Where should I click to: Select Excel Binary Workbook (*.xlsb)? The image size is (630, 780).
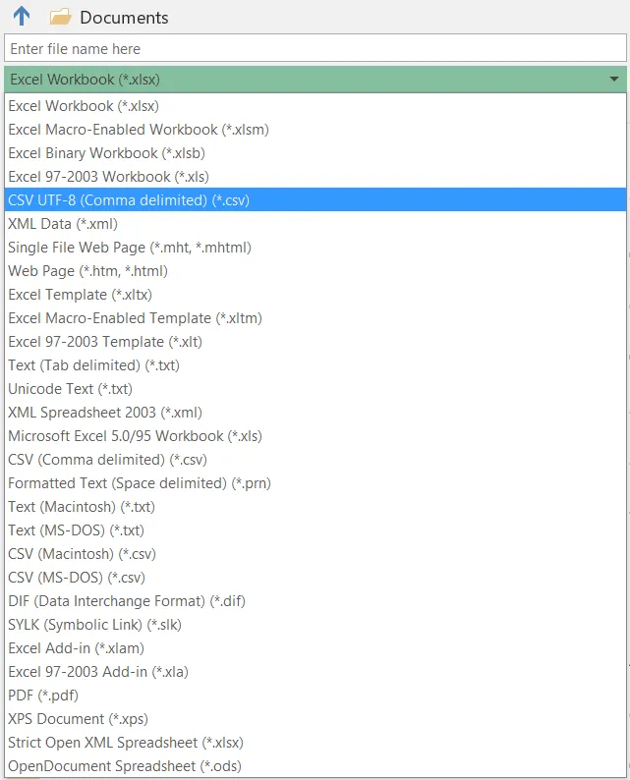coord(315,153)
